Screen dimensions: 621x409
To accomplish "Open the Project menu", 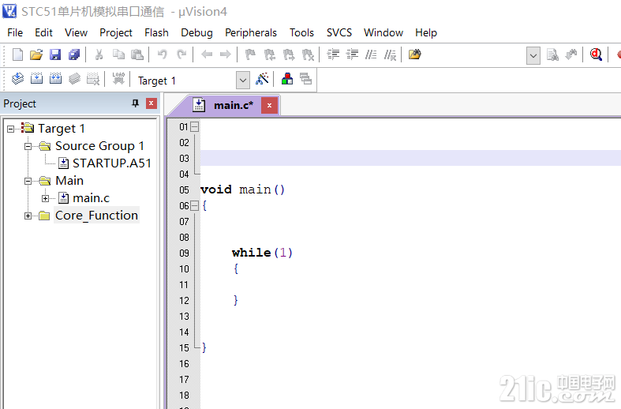I will (x=116, y=32).
